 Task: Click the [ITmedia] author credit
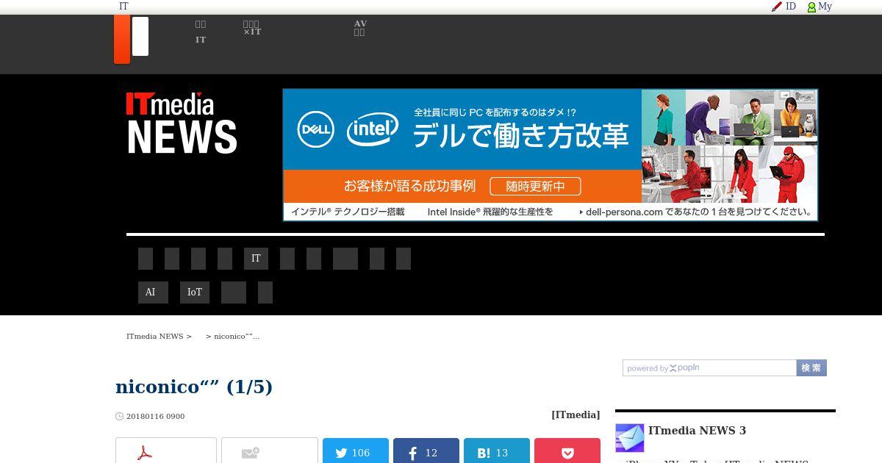(x=576, y=415)
